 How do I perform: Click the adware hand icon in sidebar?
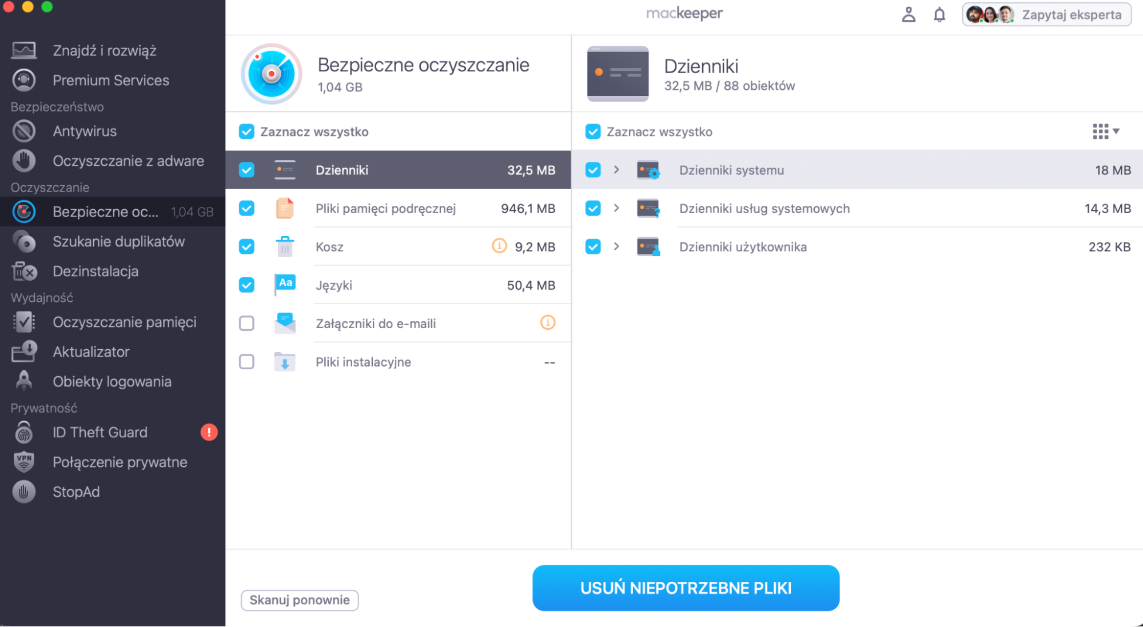tap(24, 161)
